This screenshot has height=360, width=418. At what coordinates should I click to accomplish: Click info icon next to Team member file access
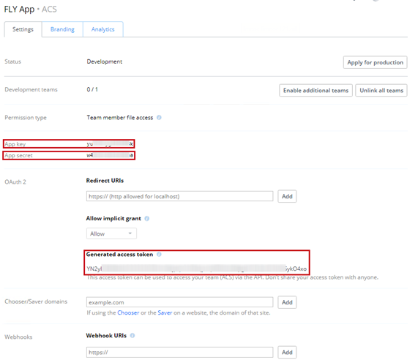(x=159, y=118)
